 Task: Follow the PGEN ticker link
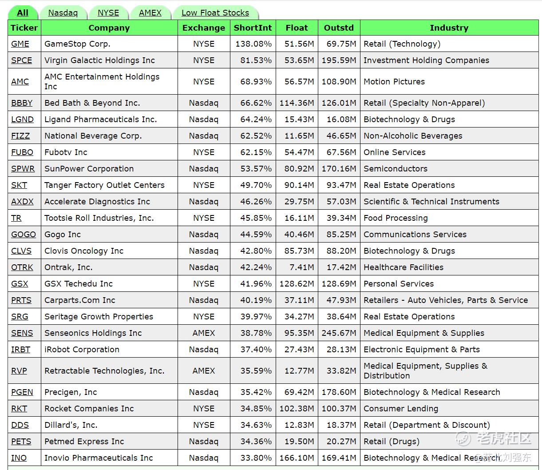[x=22, y=392]
